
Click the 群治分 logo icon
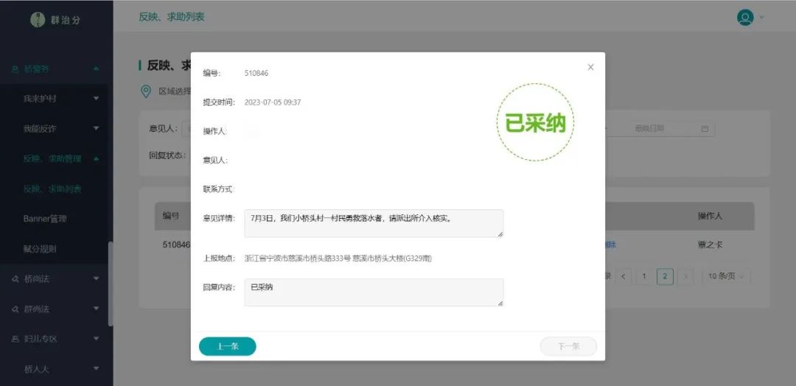tap(38, 20)
